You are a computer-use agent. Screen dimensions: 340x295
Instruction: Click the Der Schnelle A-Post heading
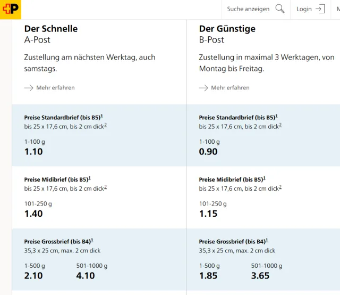tap(51, 29)
